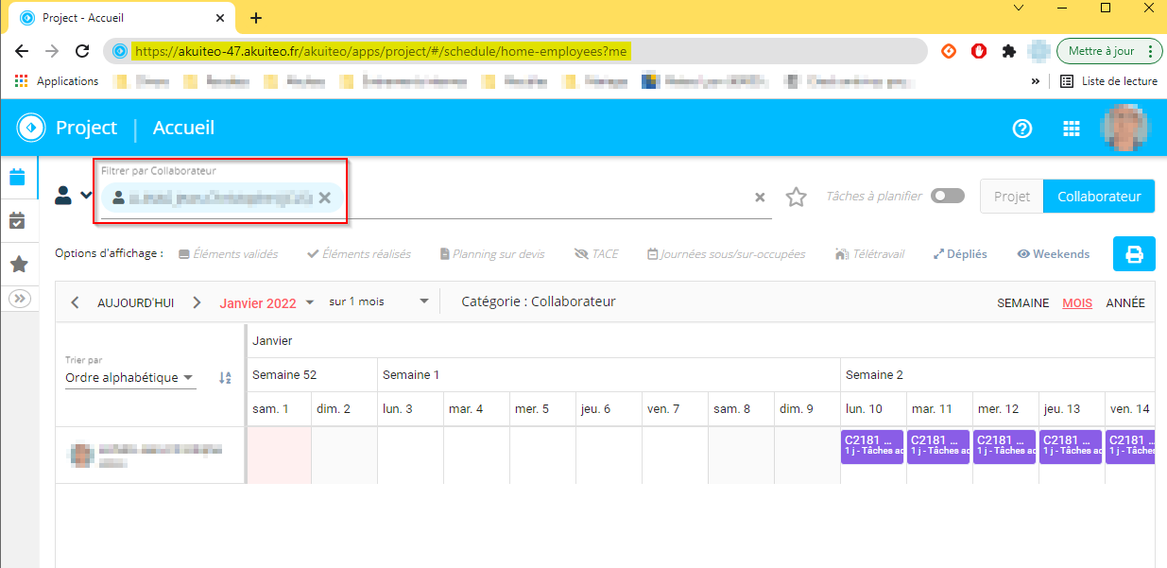Click purple C2181 task on lun. 10
The width and height of the screenshot is (1167, 568).
pyautogui.click(x=872, y=446)
